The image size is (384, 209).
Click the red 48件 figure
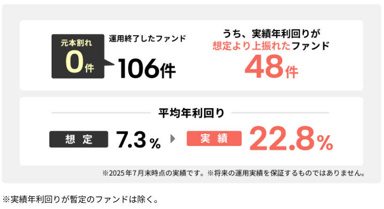tap(271, 67)
